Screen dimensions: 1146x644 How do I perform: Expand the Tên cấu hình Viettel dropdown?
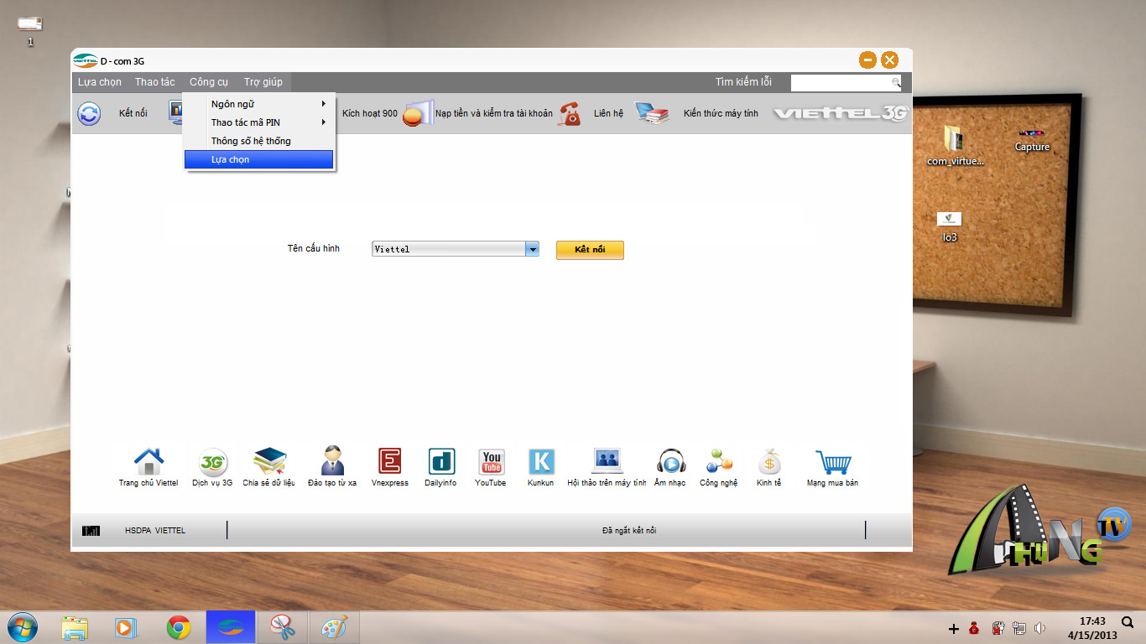coord(532,249)
